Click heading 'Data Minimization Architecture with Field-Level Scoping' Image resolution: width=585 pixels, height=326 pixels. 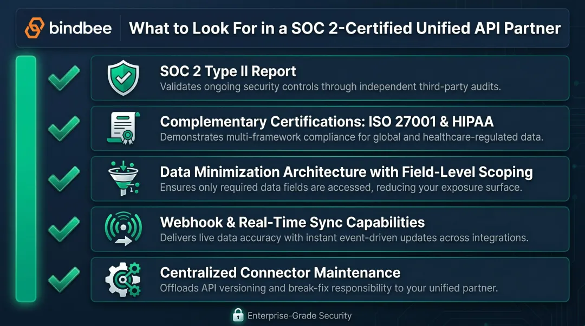346,172
